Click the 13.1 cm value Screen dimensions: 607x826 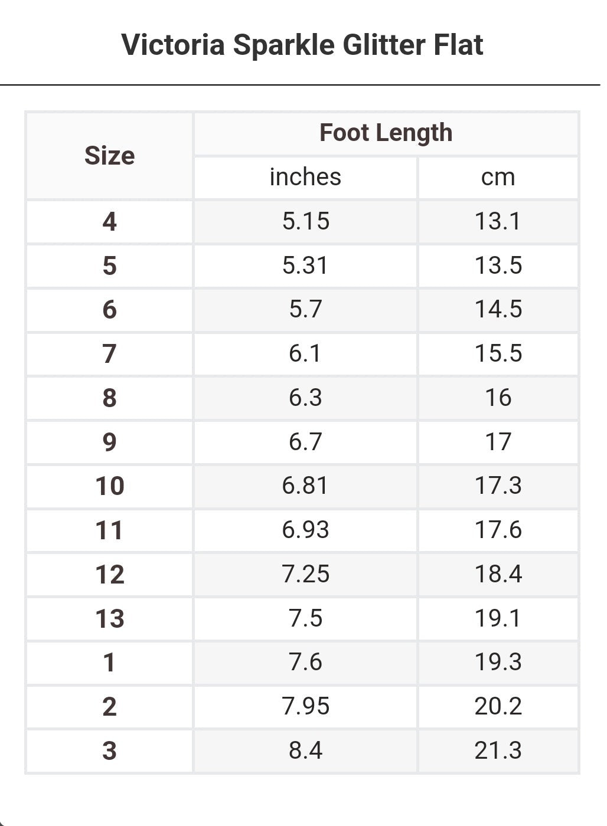[498, 222]
